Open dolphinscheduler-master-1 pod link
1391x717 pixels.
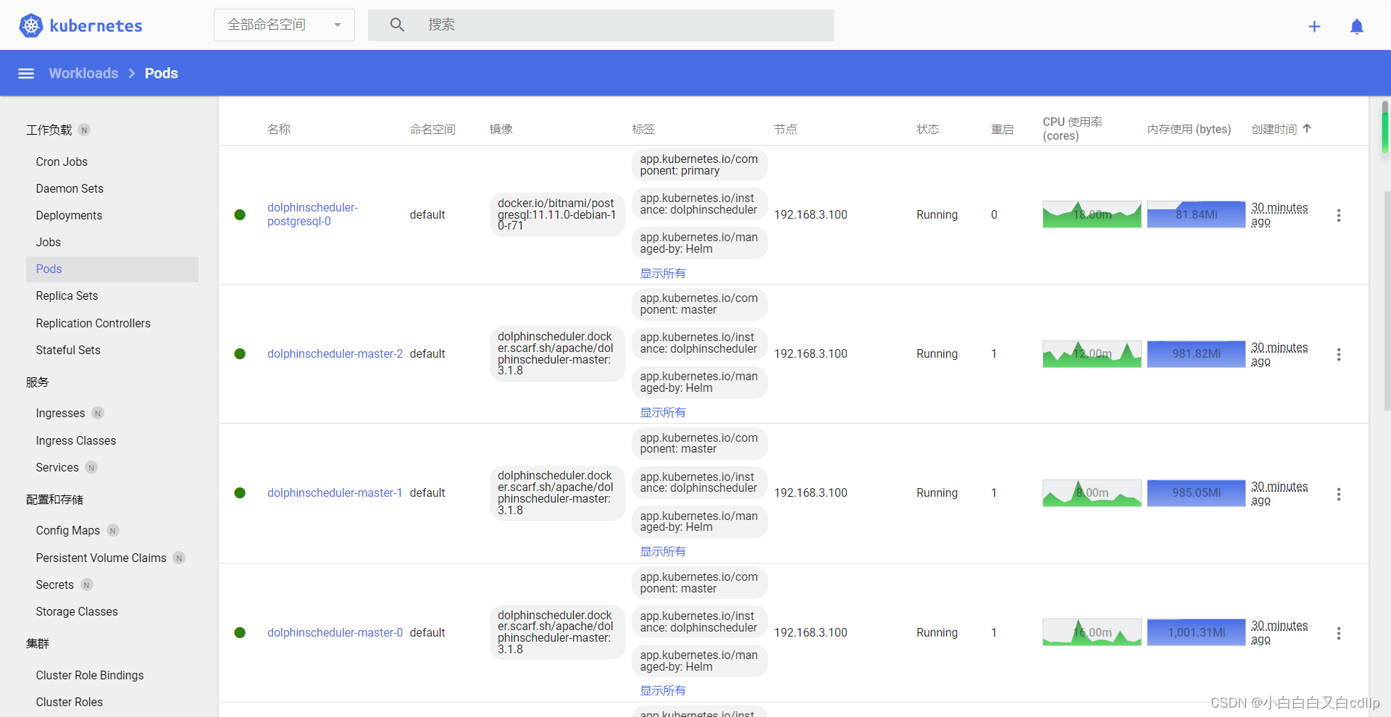(x=335, y=492)
